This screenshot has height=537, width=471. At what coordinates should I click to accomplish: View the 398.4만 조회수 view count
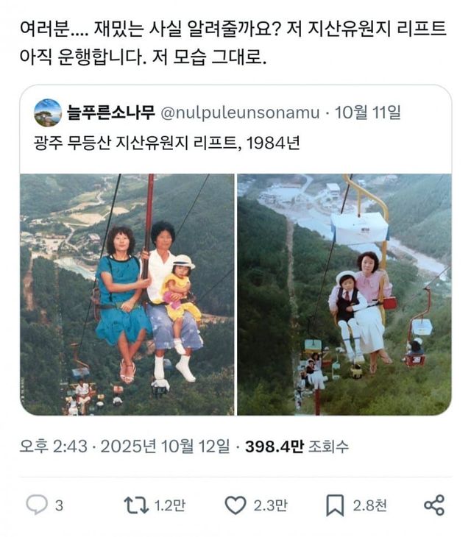click(x=297, y=447)
